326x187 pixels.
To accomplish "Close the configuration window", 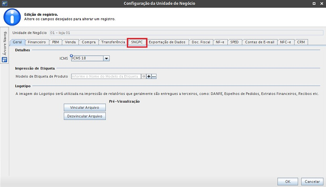I will [322, 4].
